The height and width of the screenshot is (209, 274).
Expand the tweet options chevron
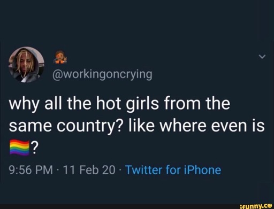click(x=262, y=57)
